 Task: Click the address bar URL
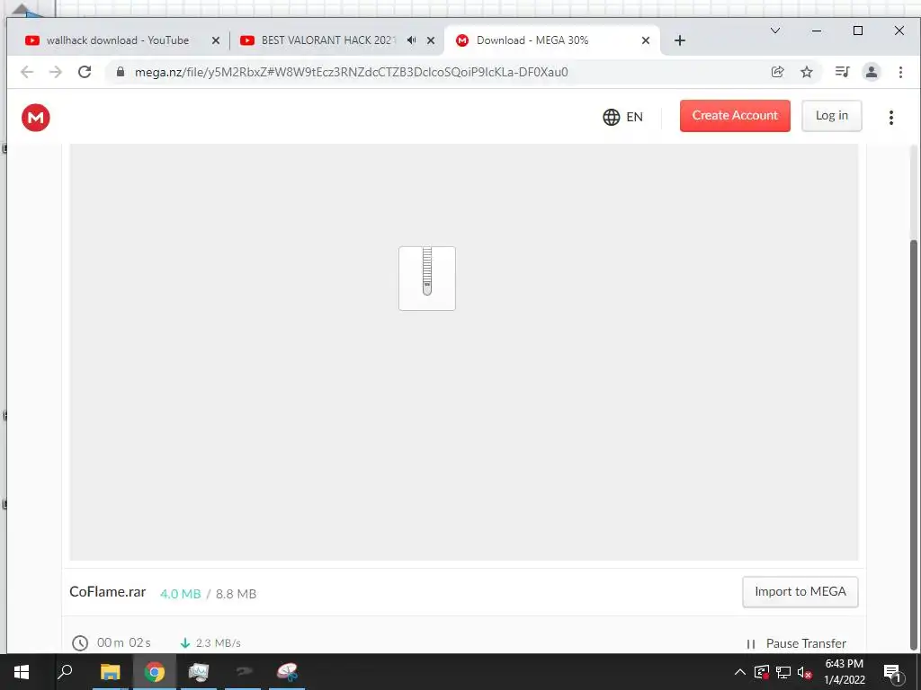(352, 72)
